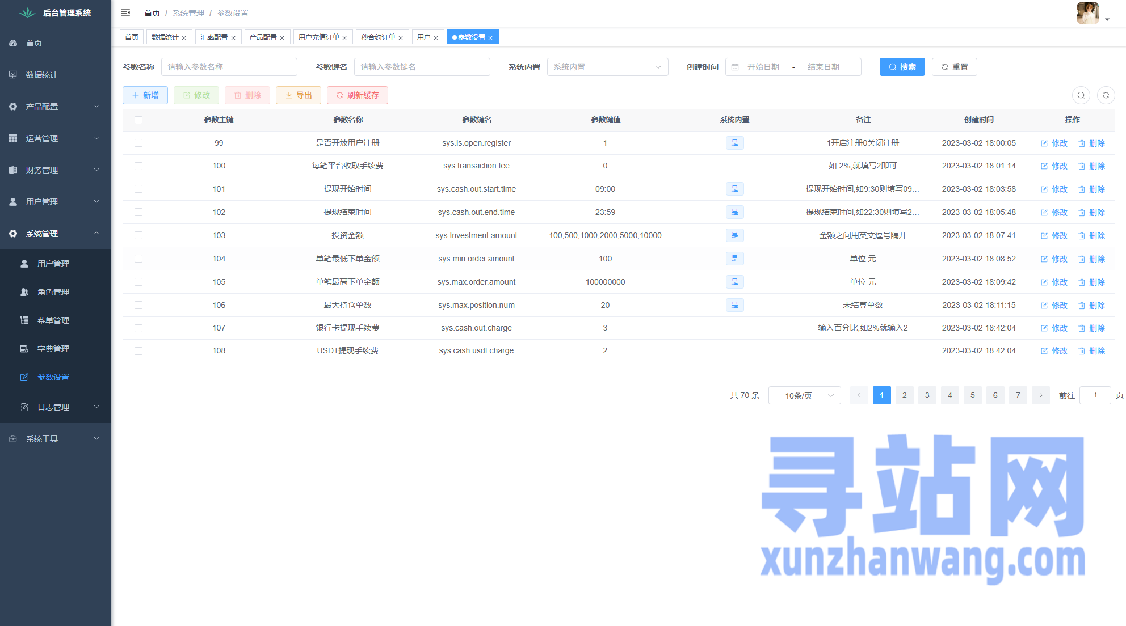Click edit icon for parameter 103

1044,236
